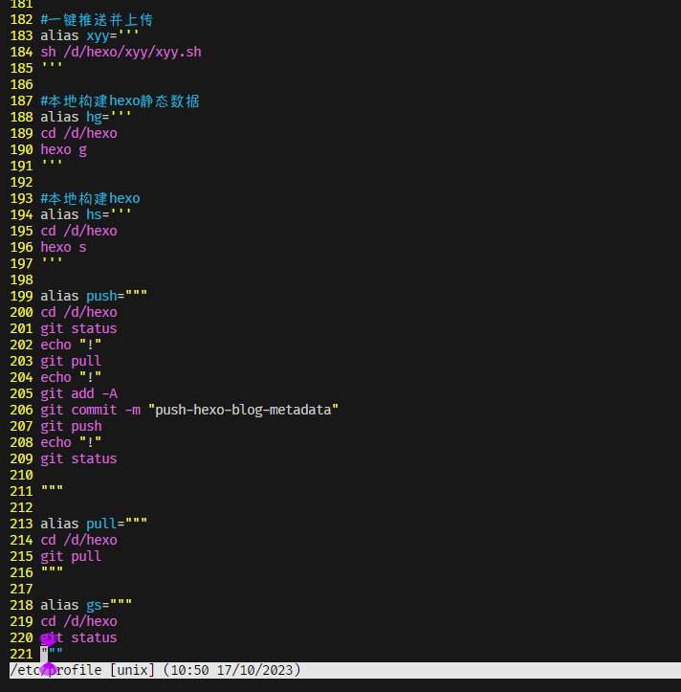Click the comment on line 193
681x692 pixels.
pos(91,198)
